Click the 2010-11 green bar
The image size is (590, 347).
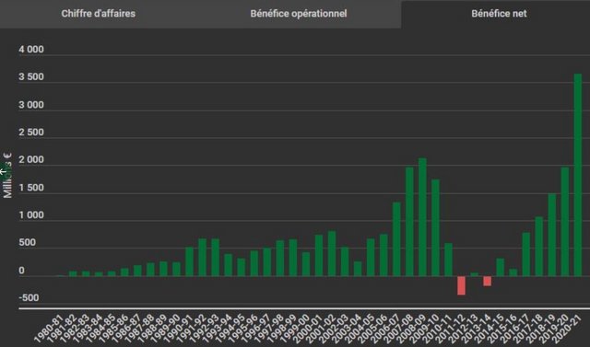pyautogui.click(x=448, y=260)
